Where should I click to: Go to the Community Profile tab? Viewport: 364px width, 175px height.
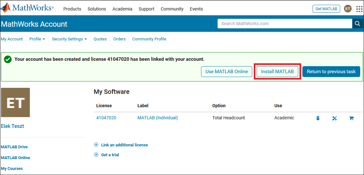[x=149, y=39]
